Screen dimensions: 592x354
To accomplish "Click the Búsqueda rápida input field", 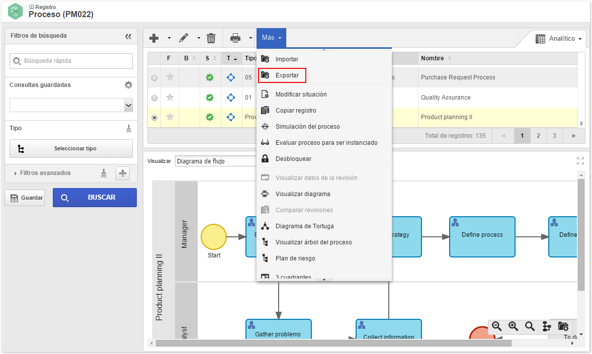I will [x=71, y=61].
